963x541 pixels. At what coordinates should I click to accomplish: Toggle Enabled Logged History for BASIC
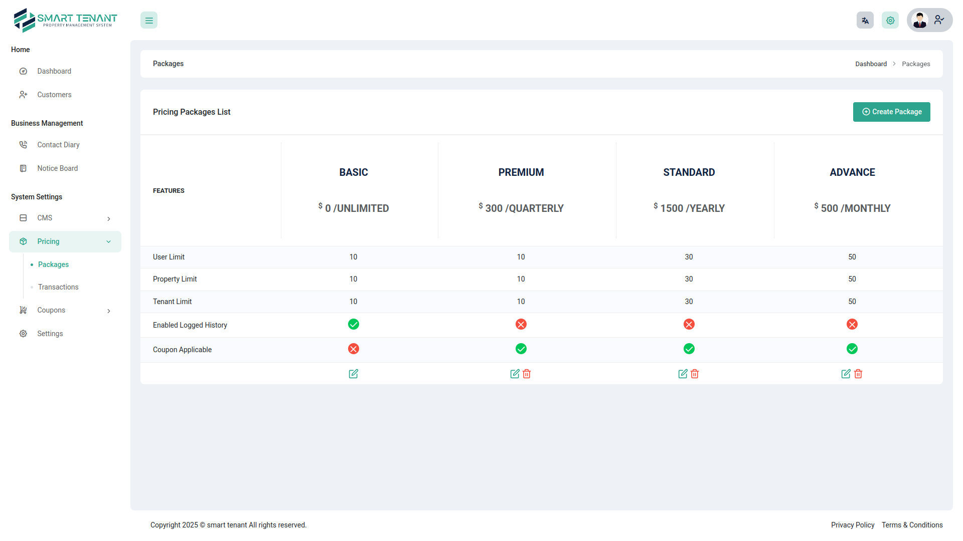click(x=354, y=324)
